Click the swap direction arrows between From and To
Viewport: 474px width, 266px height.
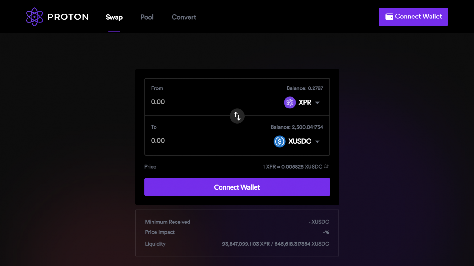point(237,116)
